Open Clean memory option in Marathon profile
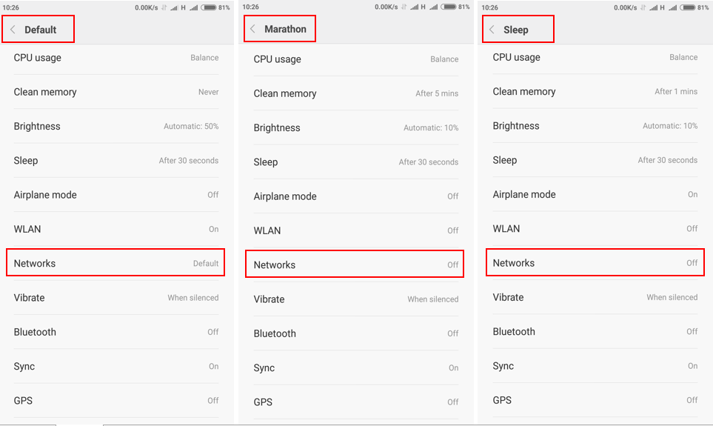Screen dimensions: 713x426 [355, 94]
